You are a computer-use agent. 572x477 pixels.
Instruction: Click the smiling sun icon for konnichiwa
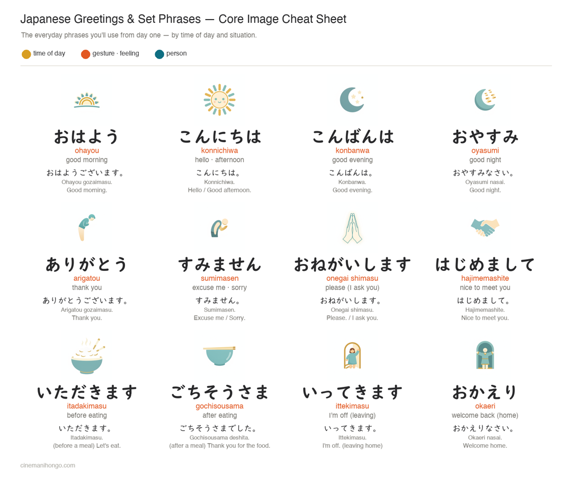point(220,100)
